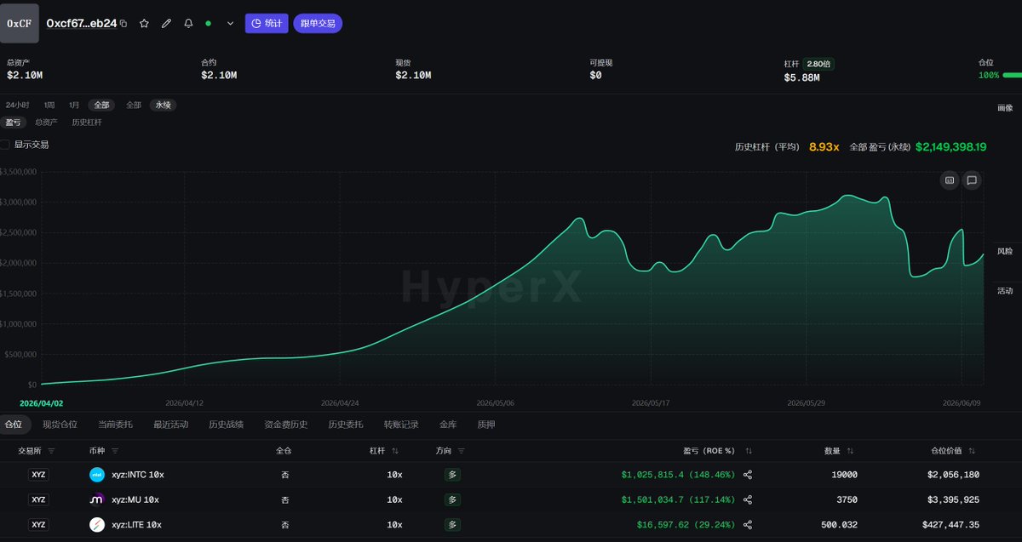Open the 资金费历史 tab
The width and height of the screenshot is (1022, 542).
[286, 424]
